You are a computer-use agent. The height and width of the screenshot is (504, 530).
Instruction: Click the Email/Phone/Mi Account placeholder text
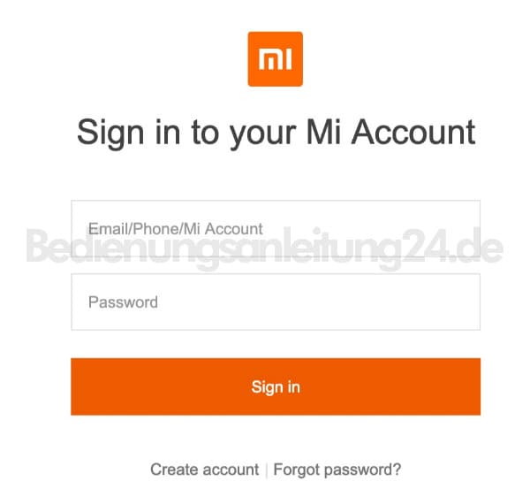(x=176, y=229)
